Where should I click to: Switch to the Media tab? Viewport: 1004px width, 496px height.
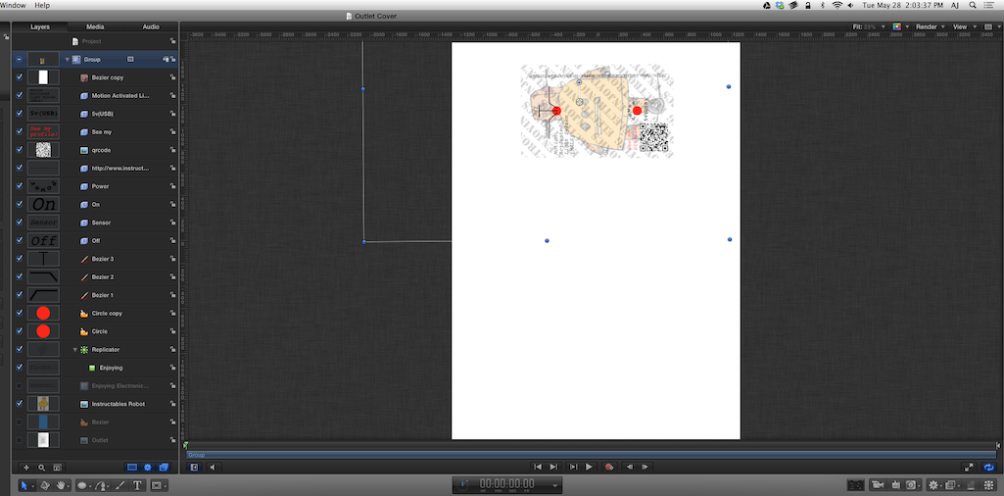95,26
